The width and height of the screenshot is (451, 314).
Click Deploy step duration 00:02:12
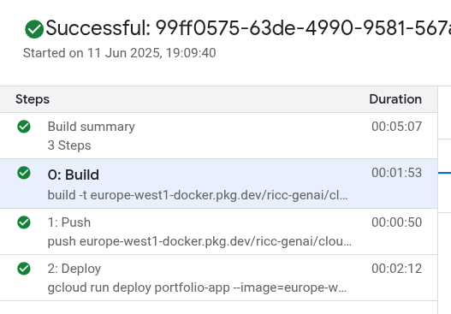[x=396, y=269]
